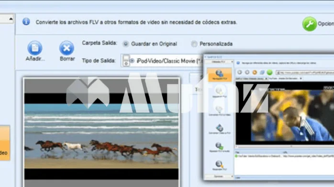The width and height of the screenshot is (334, 187).
Task: Click the horizontal scrollbar under the video in small window
Action: pyautogui.click(x=285, y=146)
